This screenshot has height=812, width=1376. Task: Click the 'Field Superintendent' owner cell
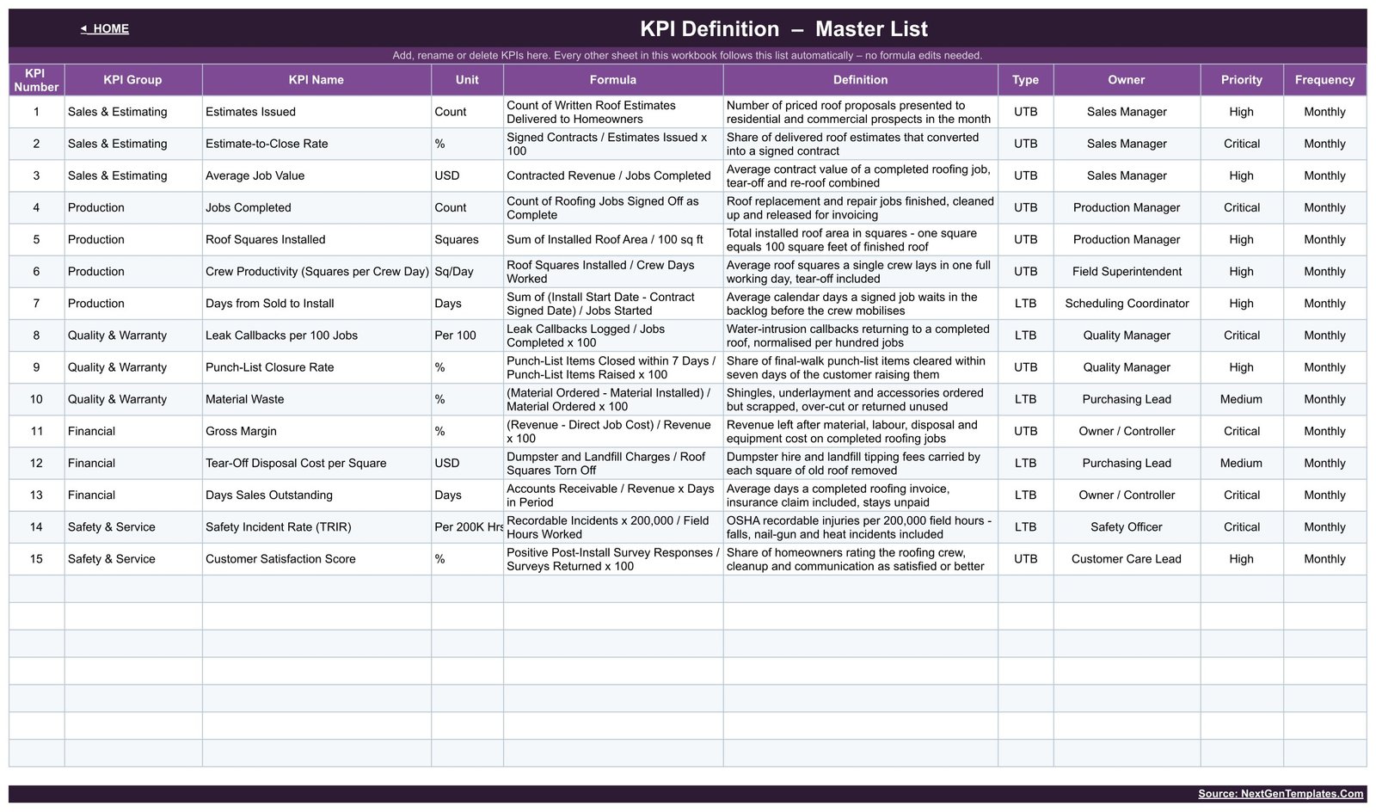[1127, 271]
